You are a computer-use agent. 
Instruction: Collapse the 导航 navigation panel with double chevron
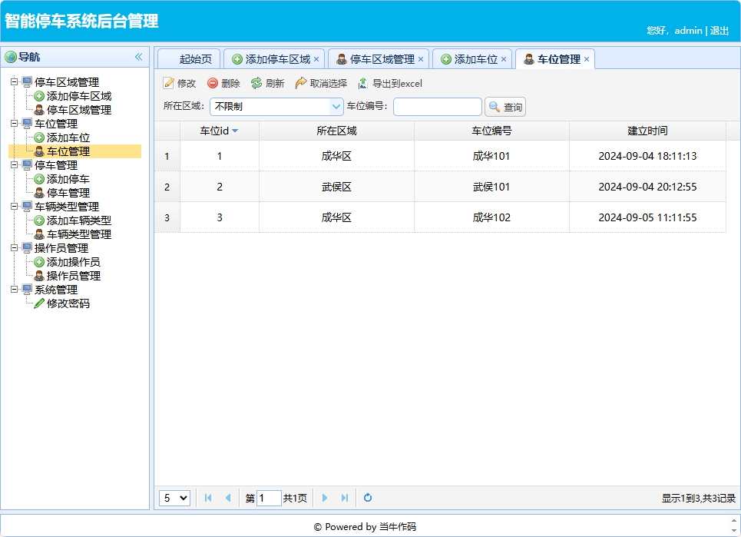point(139,56)
